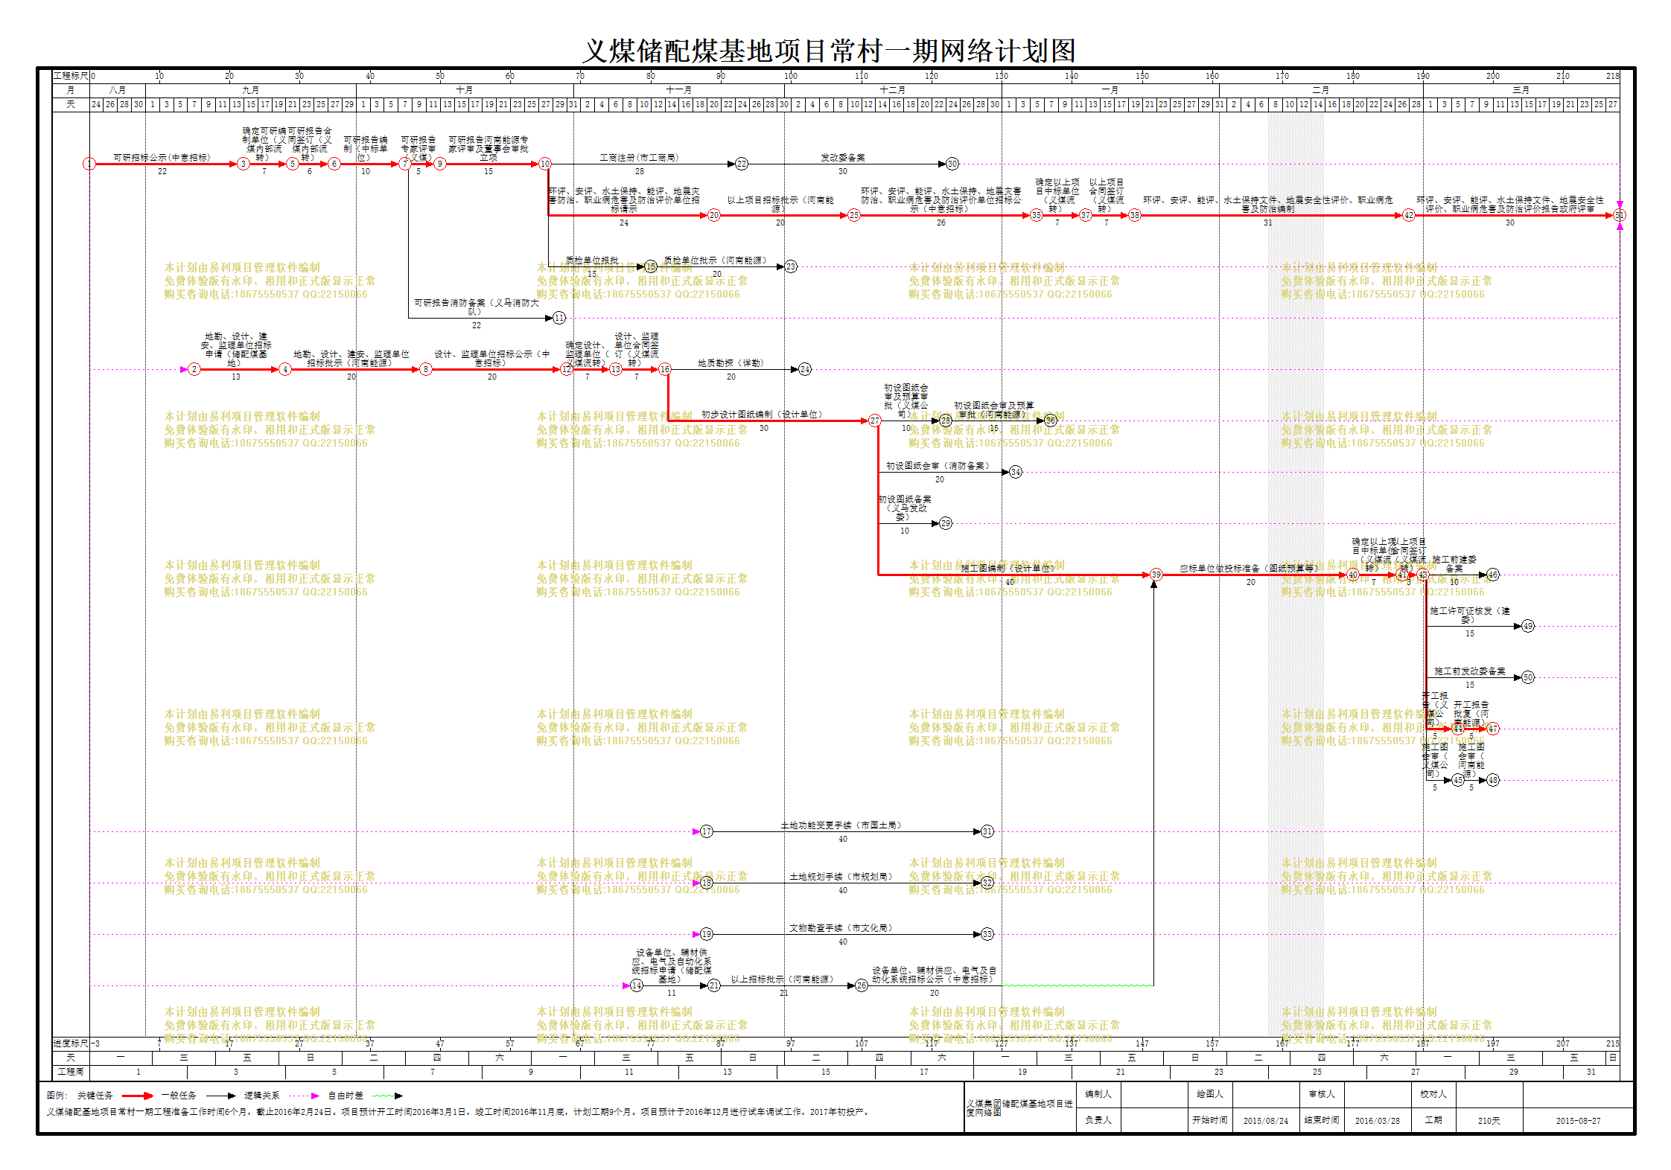
Task: Click task label 文物勘查手续(市文化局)
Action: [841, 928]
